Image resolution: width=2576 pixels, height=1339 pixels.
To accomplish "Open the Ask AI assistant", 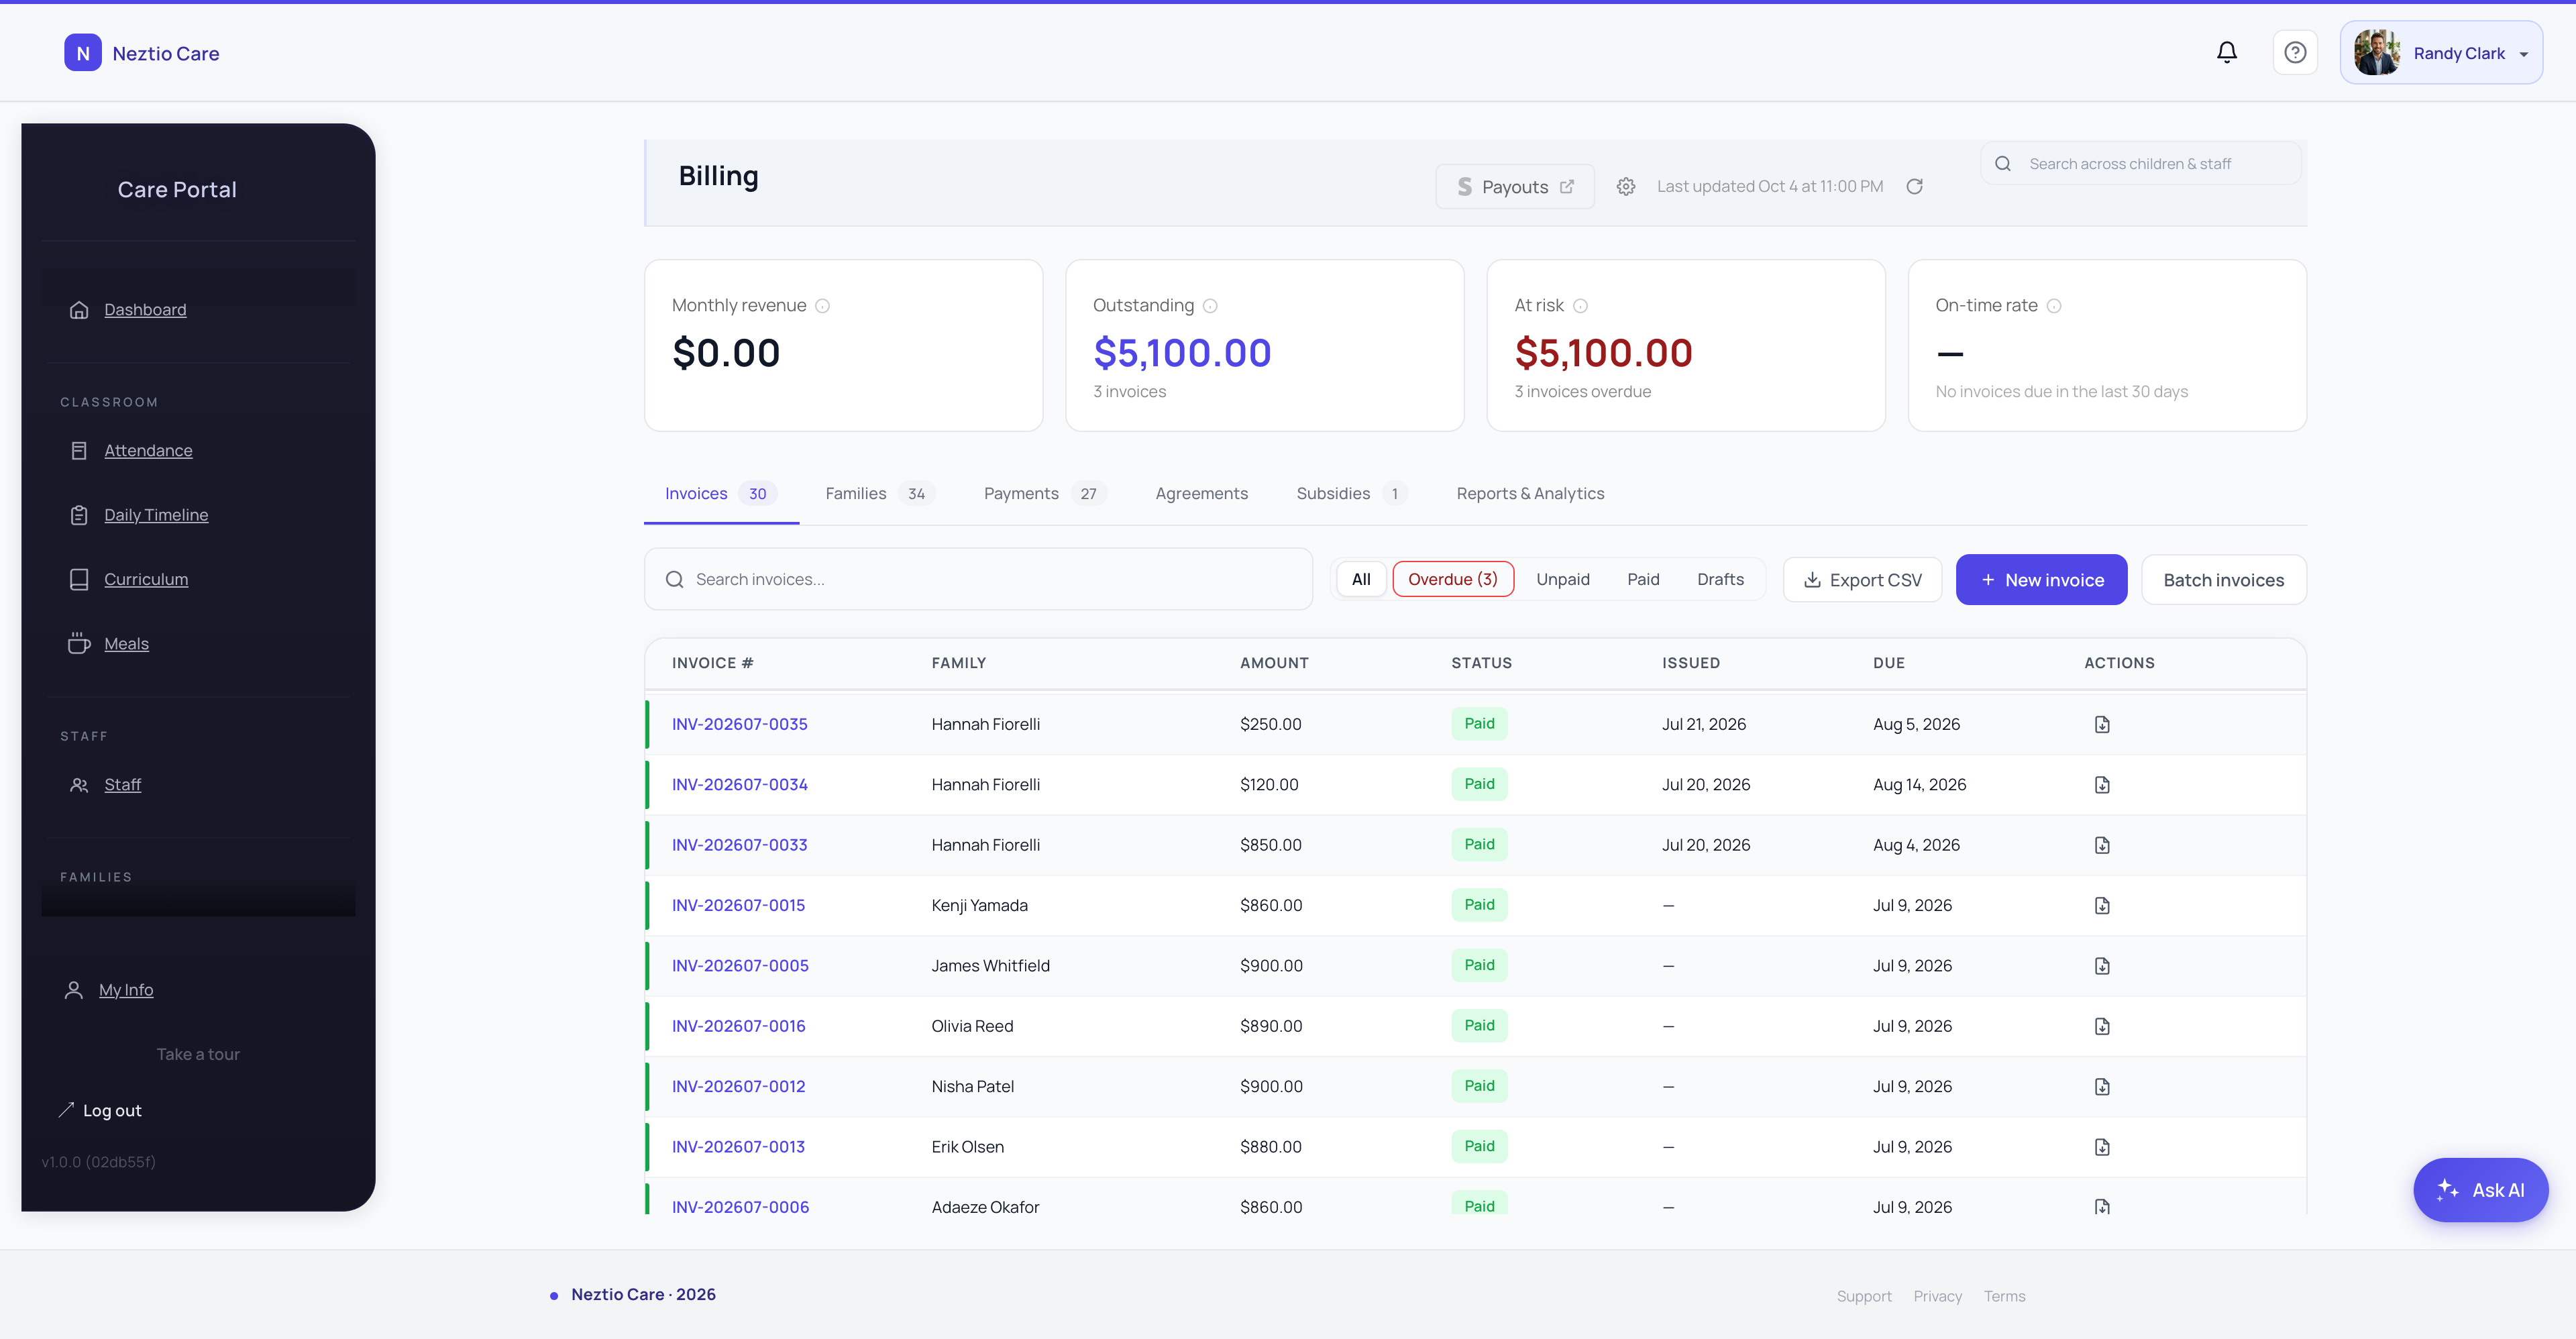I will pyautogui.click(x=2480, y=1190).
